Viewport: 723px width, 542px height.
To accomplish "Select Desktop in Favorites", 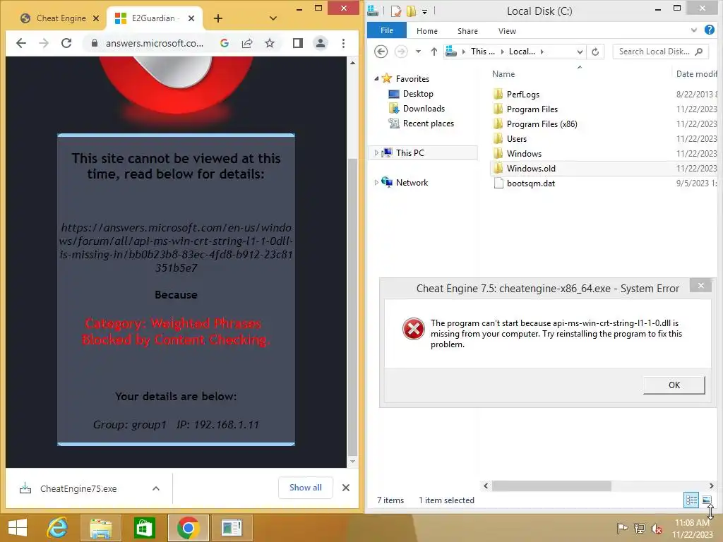I will (418, 94).
